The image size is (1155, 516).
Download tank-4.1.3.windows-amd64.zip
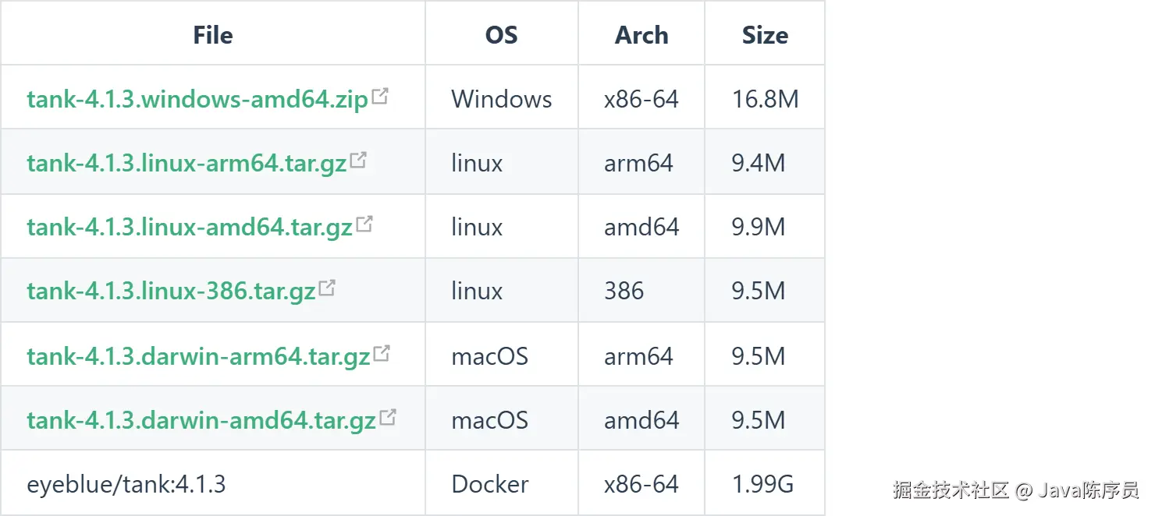pyautogui.click(x=197, y=100)
